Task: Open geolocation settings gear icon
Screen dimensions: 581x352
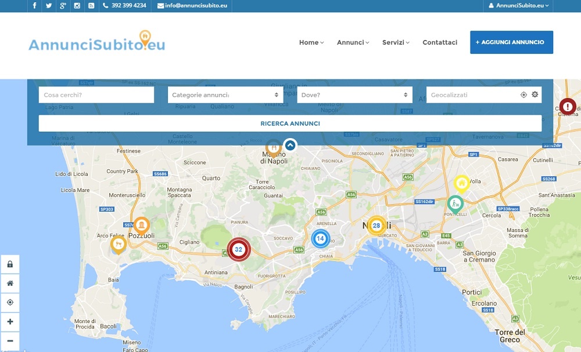Action: tap(535, 95)
